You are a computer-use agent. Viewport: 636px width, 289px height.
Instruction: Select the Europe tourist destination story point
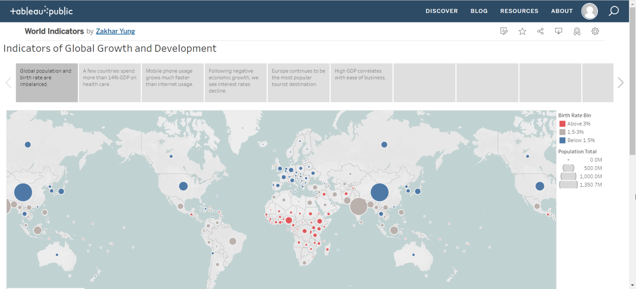tap(298, 83)
